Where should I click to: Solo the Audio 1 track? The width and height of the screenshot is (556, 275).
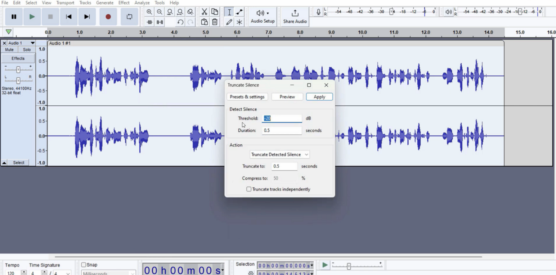click(x=27, y=50)
